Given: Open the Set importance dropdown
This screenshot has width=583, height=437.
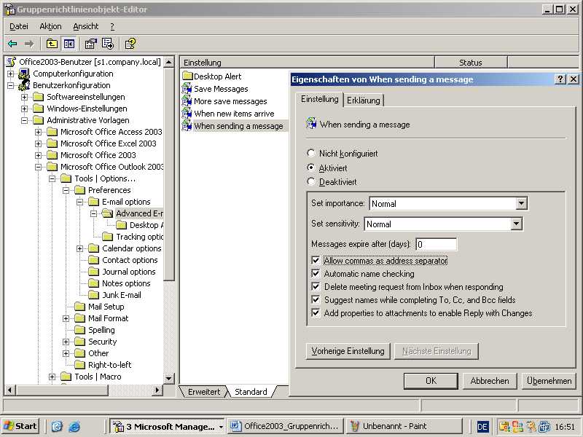Looking at the screenshot, I should point(521,204).
